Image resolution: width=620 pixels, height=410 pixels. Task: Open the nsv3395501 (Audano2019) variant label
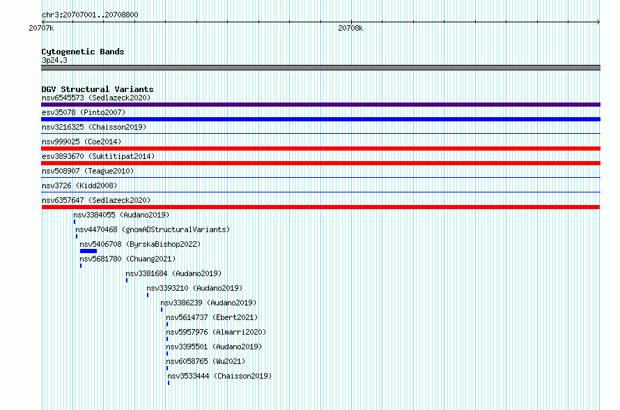tap(214, 347)
